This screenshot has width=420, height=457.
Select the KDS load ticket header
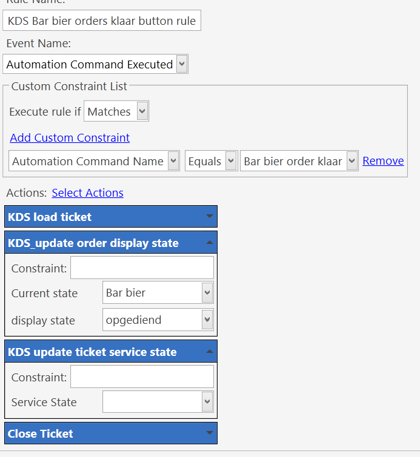[x=111, y=217]
